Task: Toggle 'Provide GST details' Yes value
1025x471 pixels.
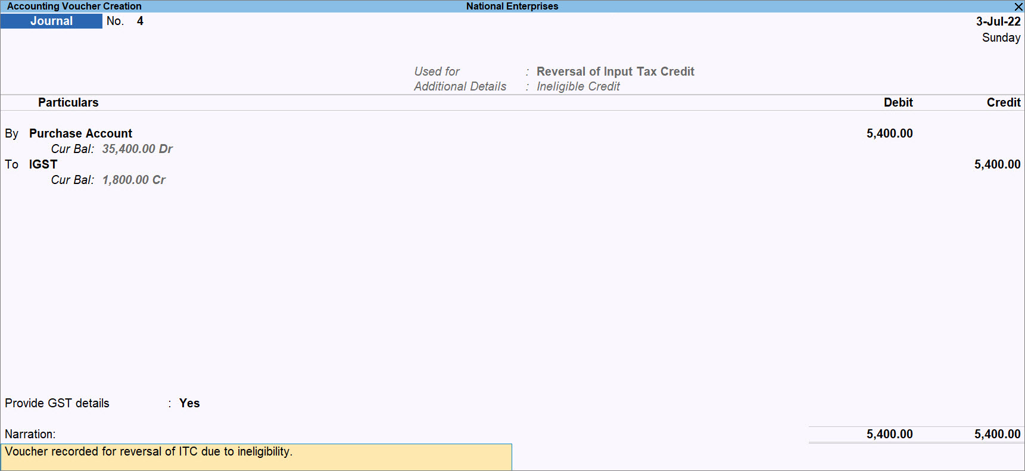Action: 189,403
